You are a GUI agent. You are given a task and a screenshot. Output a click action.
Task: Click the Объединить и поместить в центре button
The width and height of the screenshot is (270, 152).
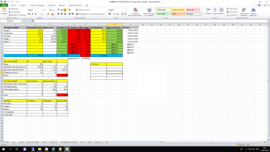point(90,14)
